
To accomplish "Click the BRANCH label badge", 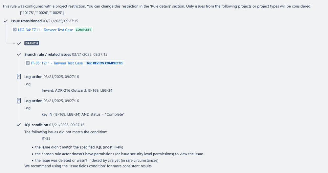I will pyautogui.click(x=32, y=43).
